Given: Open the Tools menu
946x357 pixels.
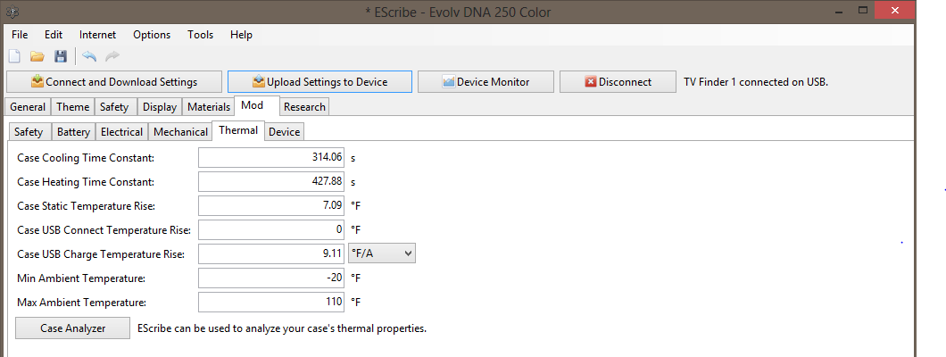Looking at the screenshot, I should coord(200,35).
